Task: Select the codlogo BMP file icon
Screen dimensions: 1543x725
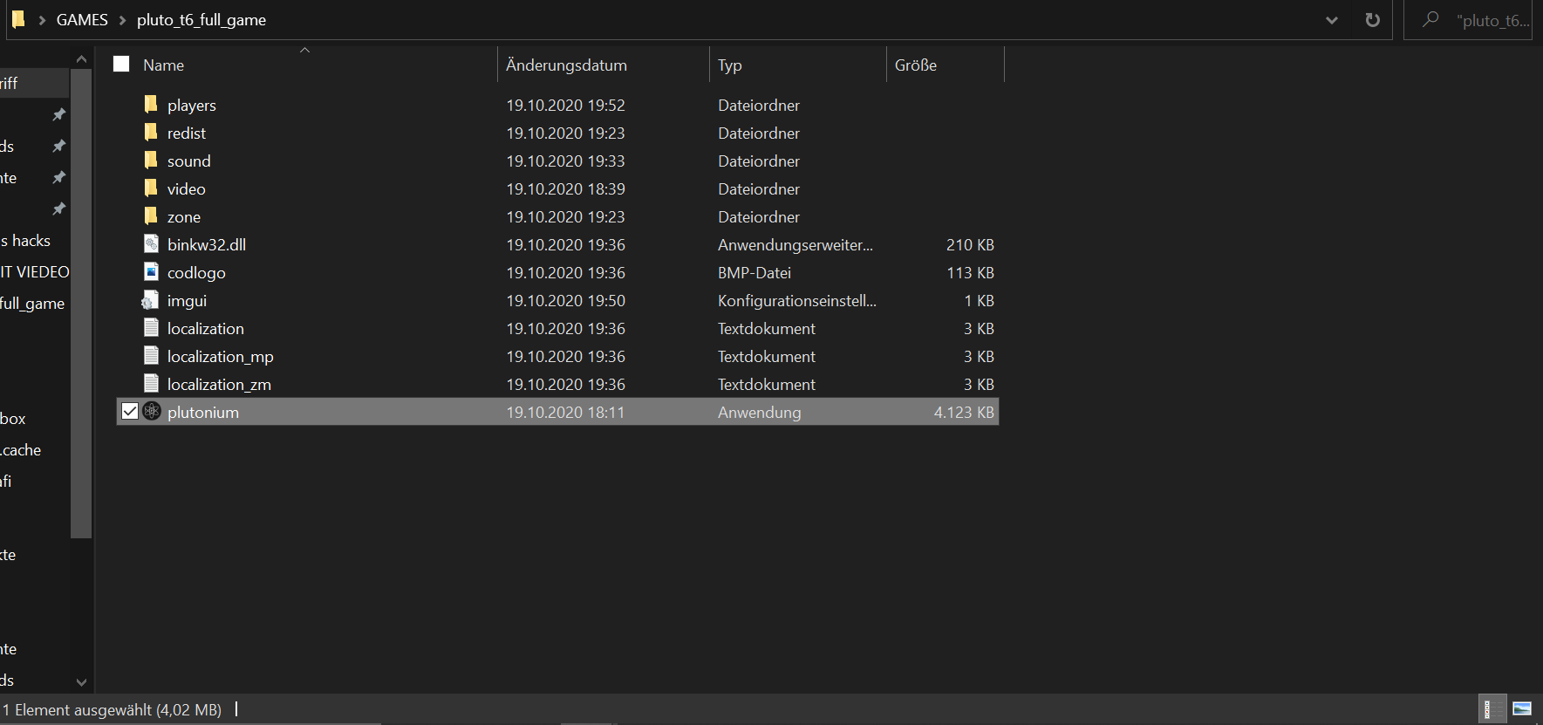Action: [151, 272]
